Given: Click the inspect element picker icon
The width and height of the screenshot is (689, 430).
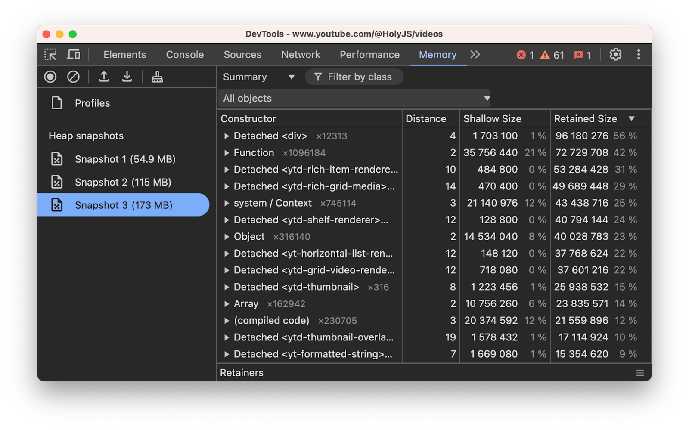Looking at the screenshot, I should (x=50, y=55).
